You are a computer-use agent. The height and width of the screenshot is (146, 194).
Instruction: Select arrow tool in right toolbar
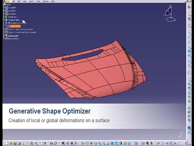tap(189, 14)
